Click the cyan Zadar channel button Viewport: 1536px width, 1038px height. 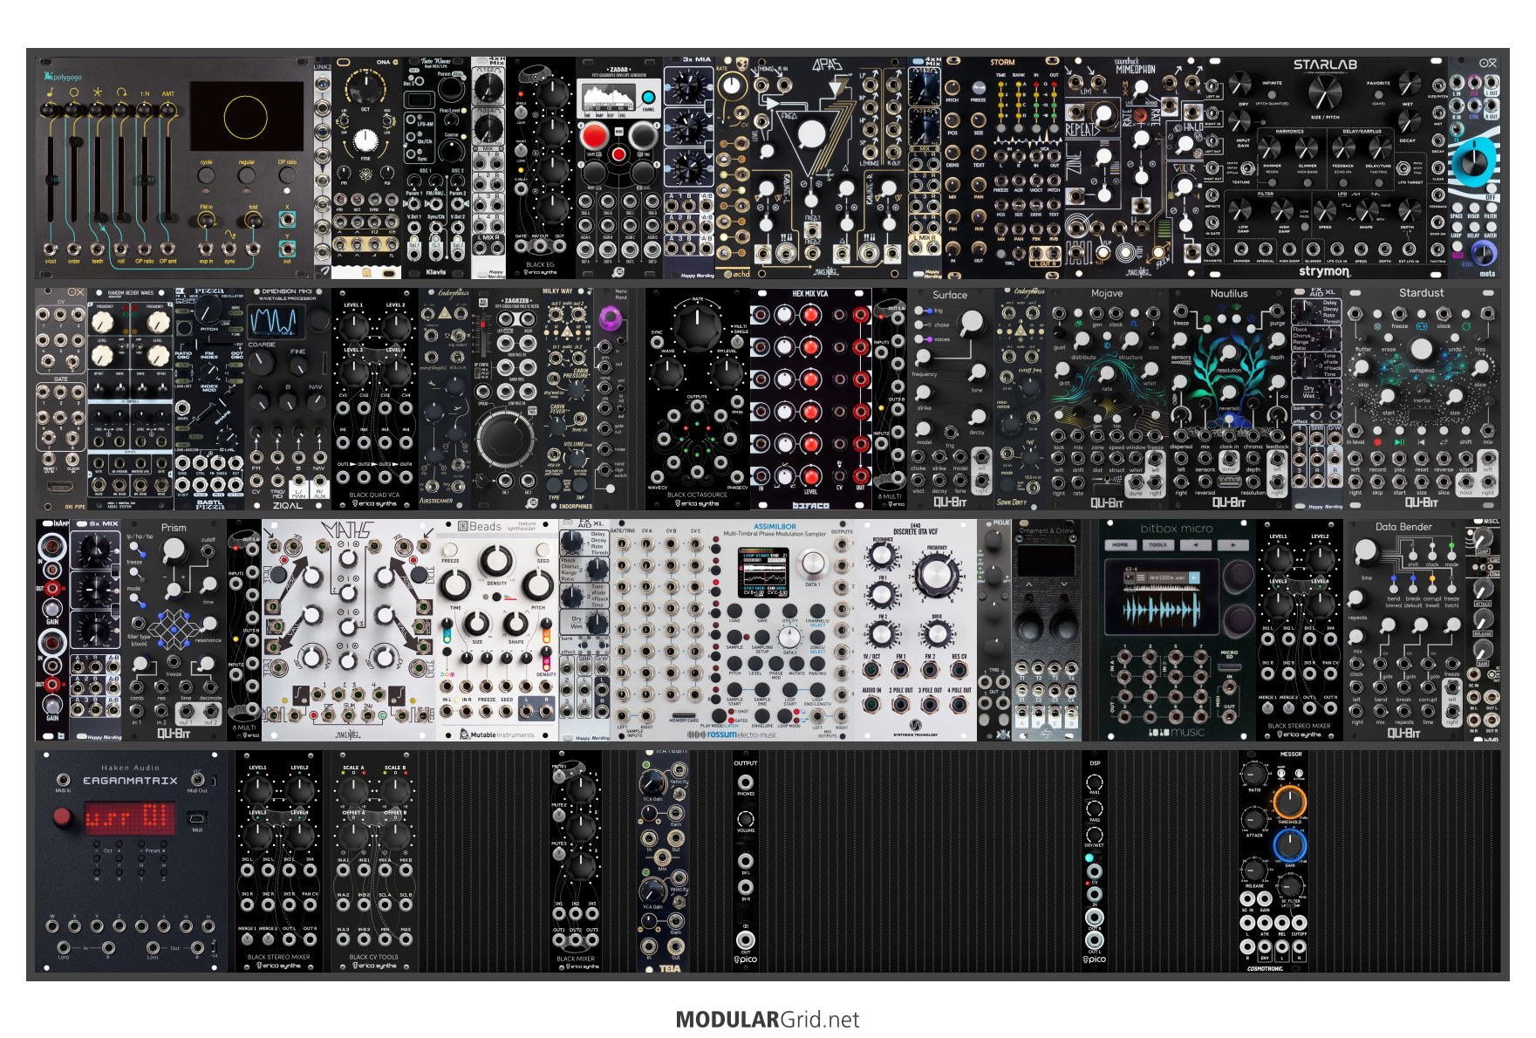(648, 97)
